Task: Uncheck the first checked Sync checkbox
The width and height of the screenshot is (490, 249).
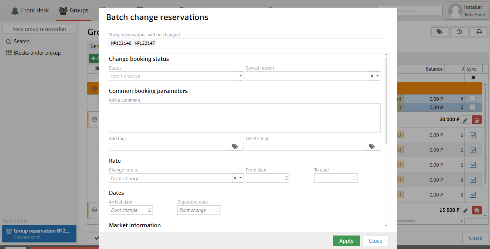Action: [x=473, y=135]
